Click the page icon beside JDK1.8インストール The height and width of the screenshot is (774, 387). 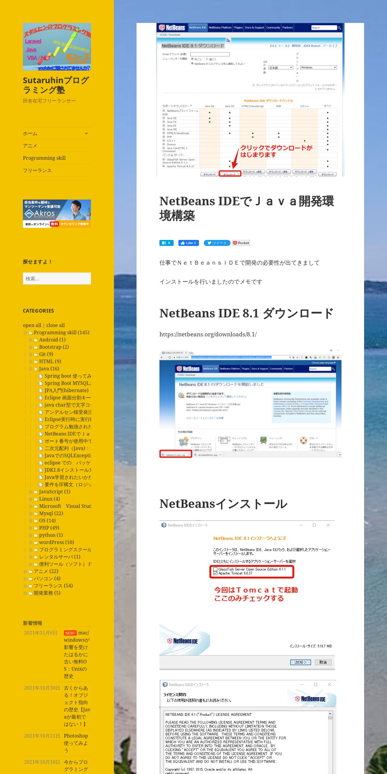41,470
